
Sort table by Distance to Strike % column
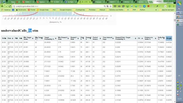[151, 38]
